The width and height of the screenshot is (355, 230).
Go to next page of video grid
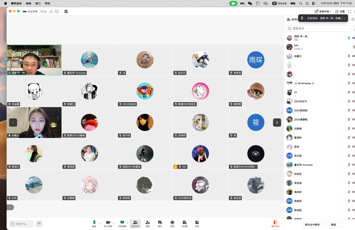(277, 122)
